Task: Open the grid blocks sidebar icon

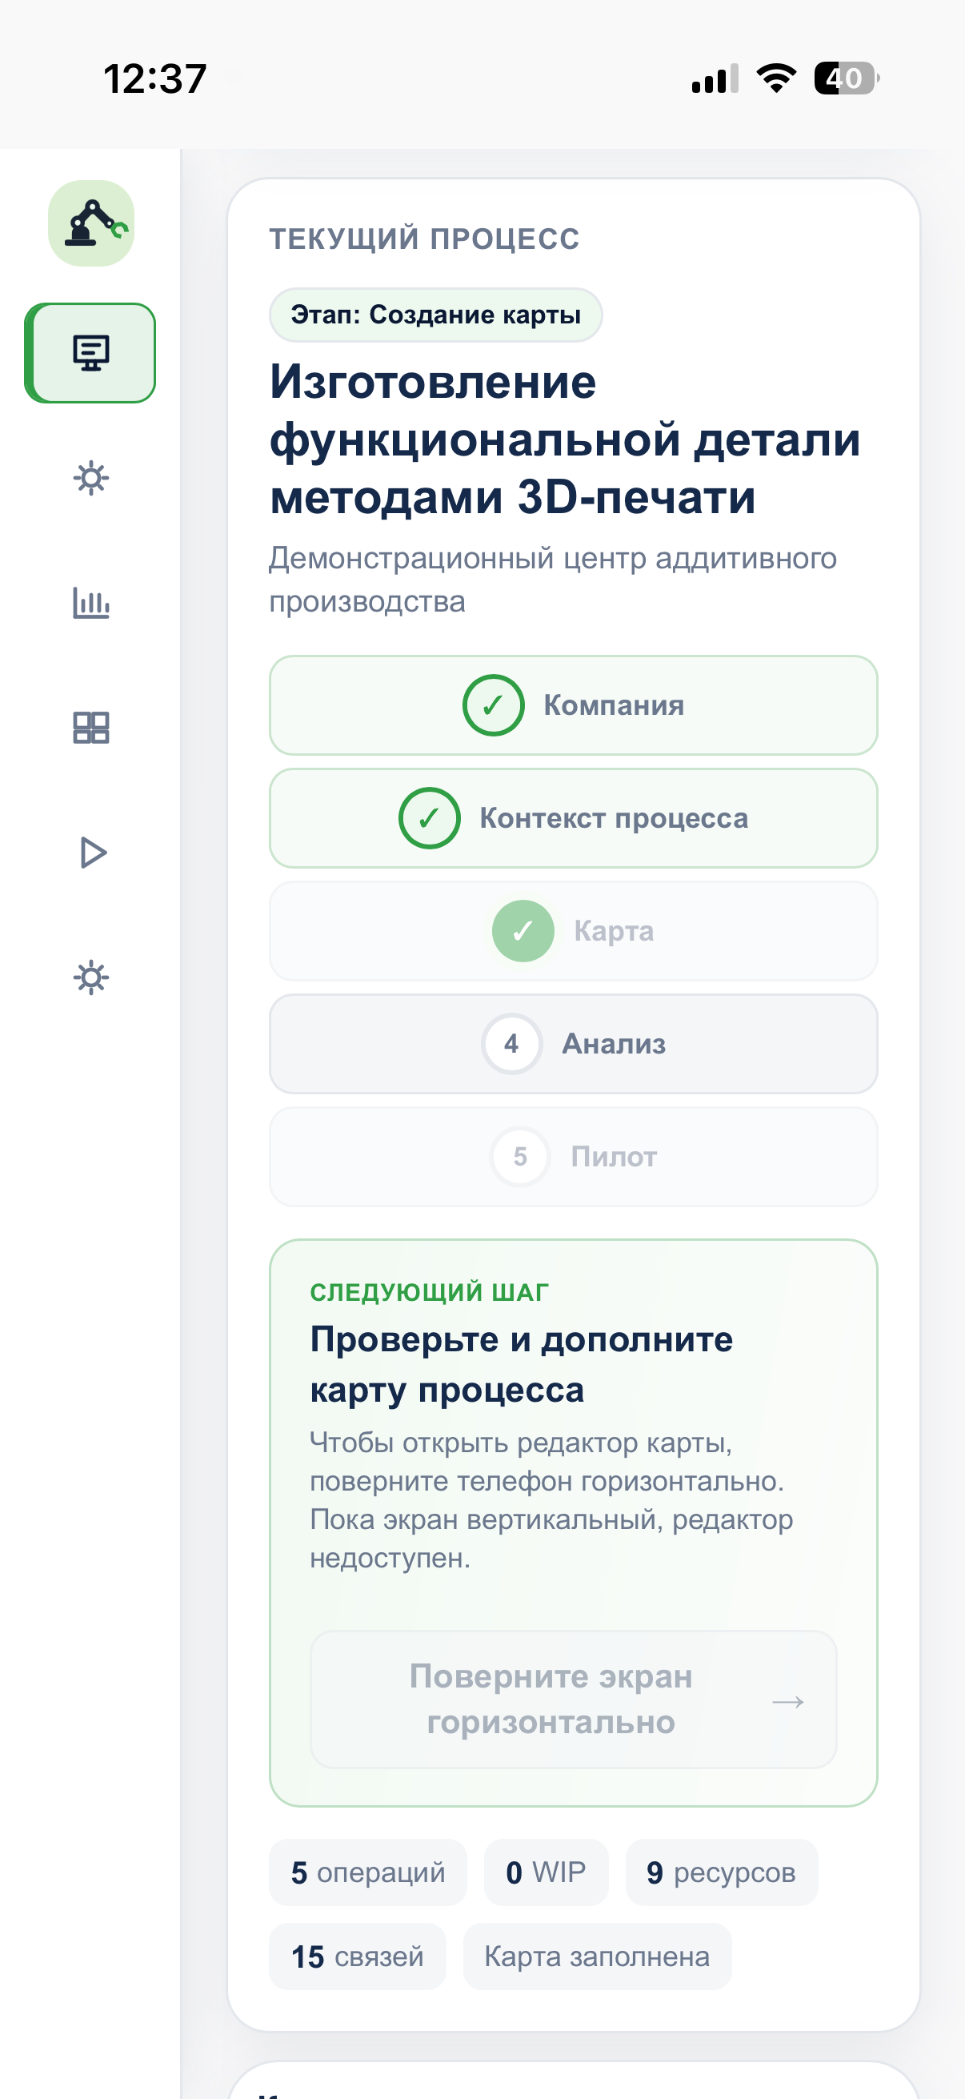Action: 91,728
